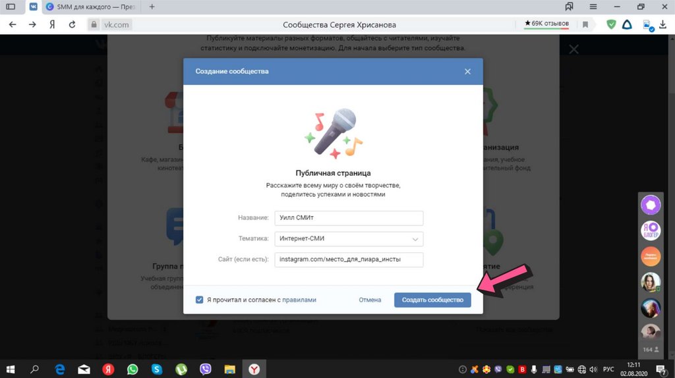This screenshot has height=378, width=675.
Task: Click the microphone tray icon
Action: (534, 369)
